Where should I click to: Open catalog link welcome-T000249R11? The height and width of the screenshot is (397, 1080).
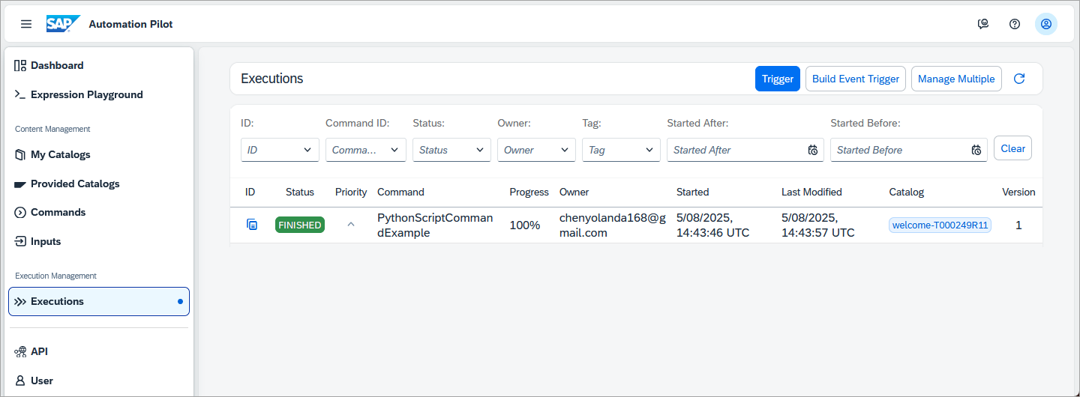click(x=940, y=225)
